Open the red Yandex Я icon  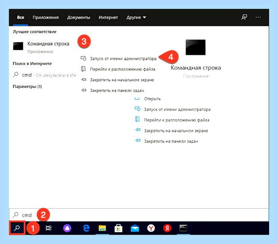[x=167, y=228]
